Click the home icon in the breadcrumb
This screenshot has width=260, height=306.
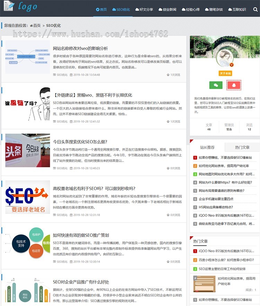pos(32,26)
